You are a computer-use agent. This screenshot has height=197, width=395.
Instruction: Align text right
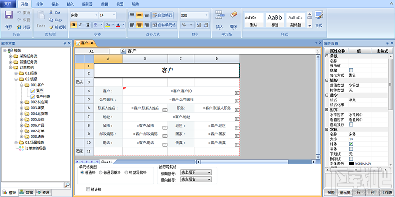147,25
